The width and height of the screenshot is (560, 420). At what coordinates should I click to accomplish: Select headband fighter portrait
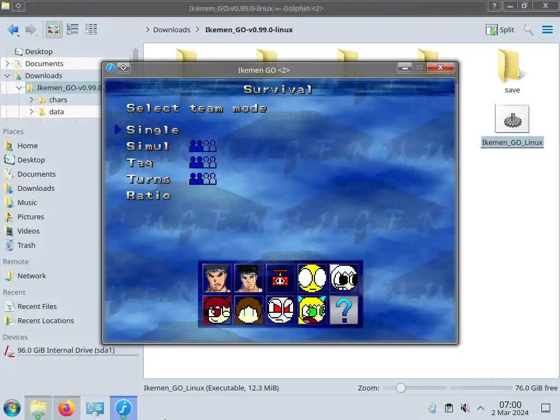click(x=217, y=278)
